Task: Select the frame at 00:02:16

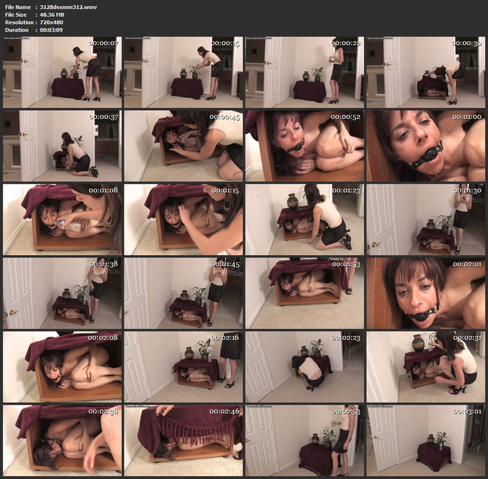Action: 183,366
